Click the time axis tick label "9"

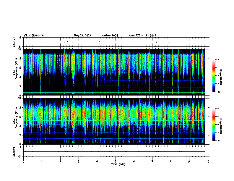click(x=189, y=161)
